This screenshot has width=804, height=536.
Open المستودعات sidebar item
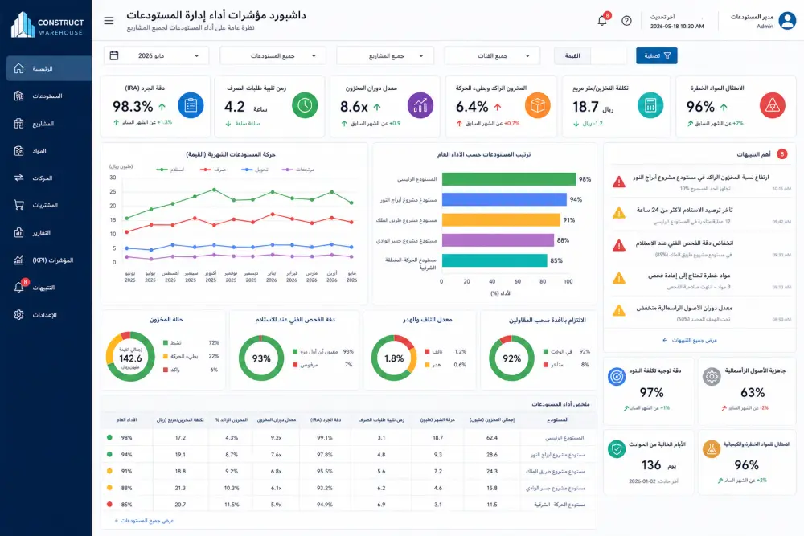49,96
